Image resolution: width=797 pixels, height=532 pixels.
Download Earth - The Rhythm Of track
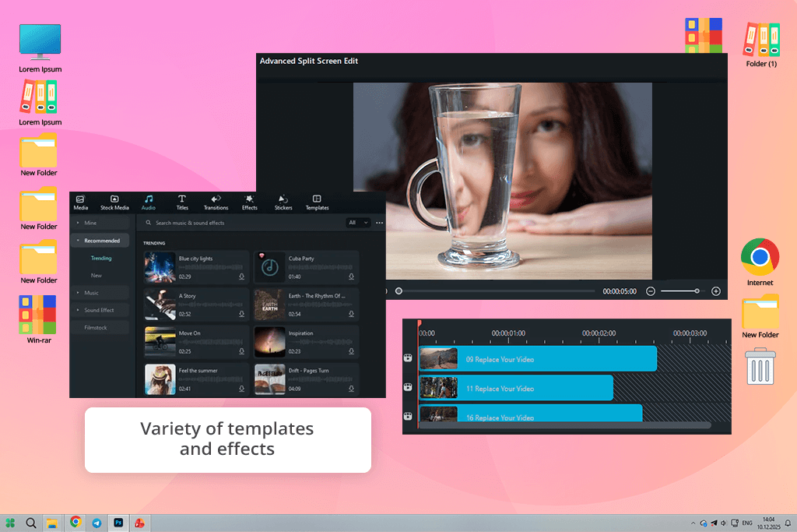pos(351,314)
